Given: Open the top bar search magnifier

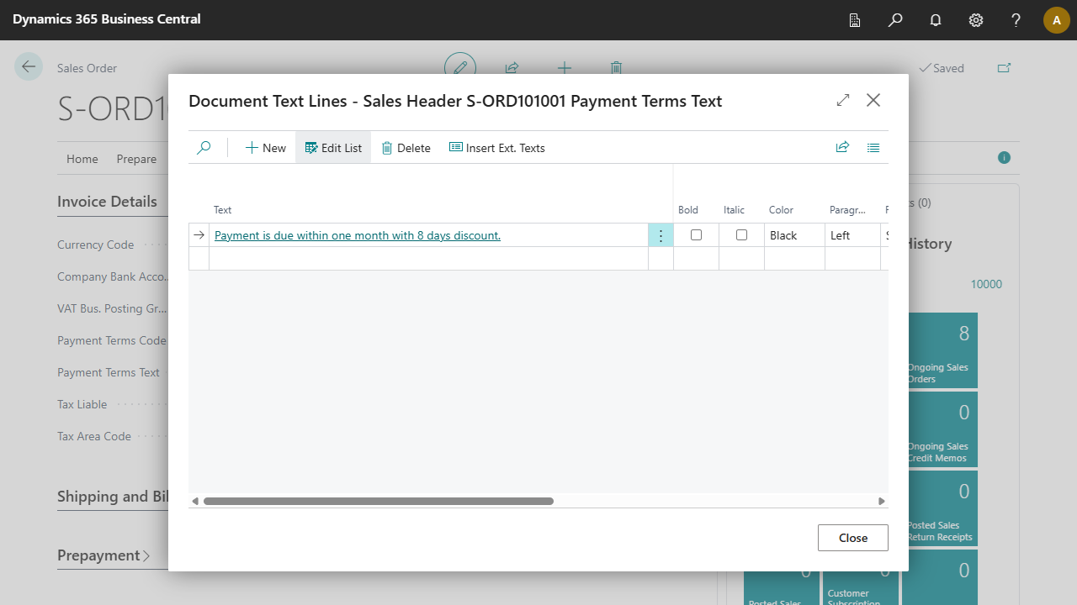Looking at the screenshot, I should click(x=895, y=20).
